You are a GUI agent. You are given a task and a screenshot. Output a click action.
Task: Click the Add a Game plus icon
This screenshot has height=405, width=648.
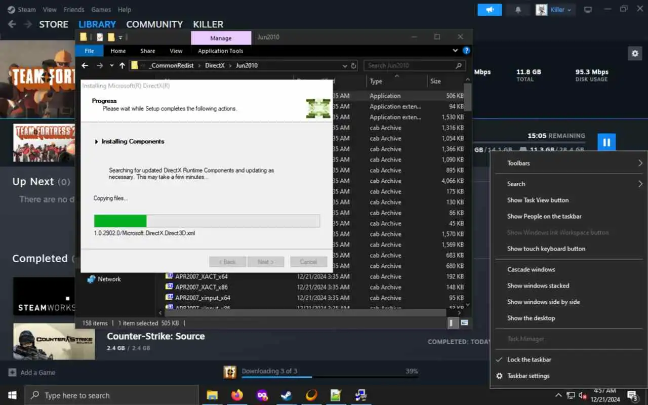pyautogui.click(x=12, y=372)
